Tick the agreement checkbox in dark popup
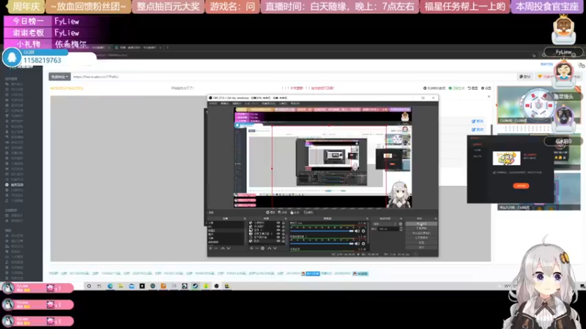This screenshot has width=586, height=329. coord(494,173)
